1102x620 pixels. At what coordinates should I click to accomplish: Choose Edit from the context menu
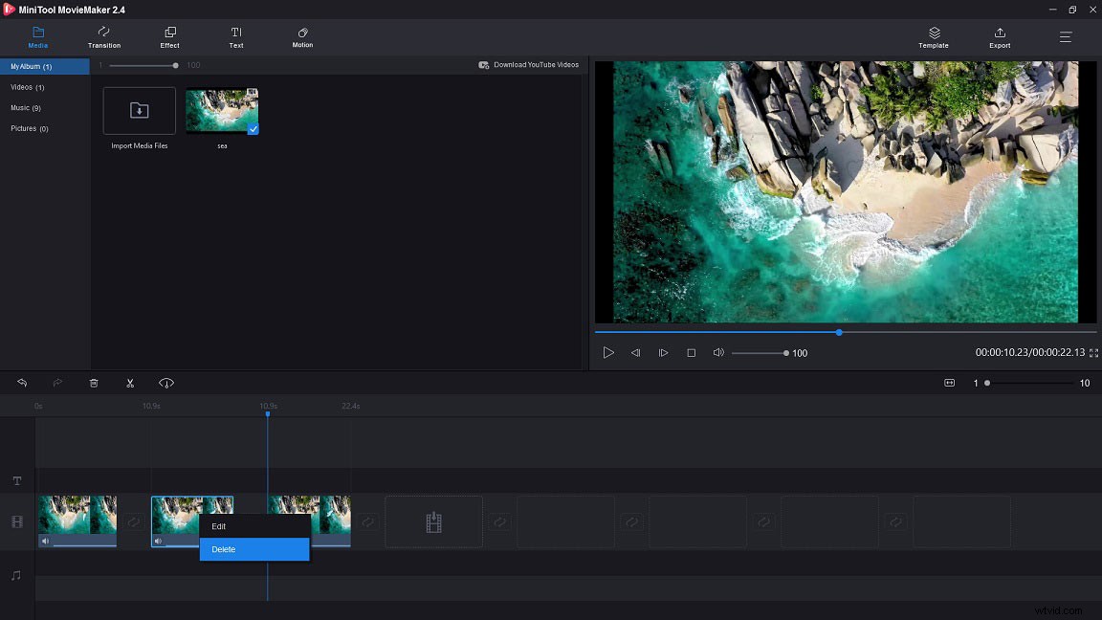click(x=219, y=525)
